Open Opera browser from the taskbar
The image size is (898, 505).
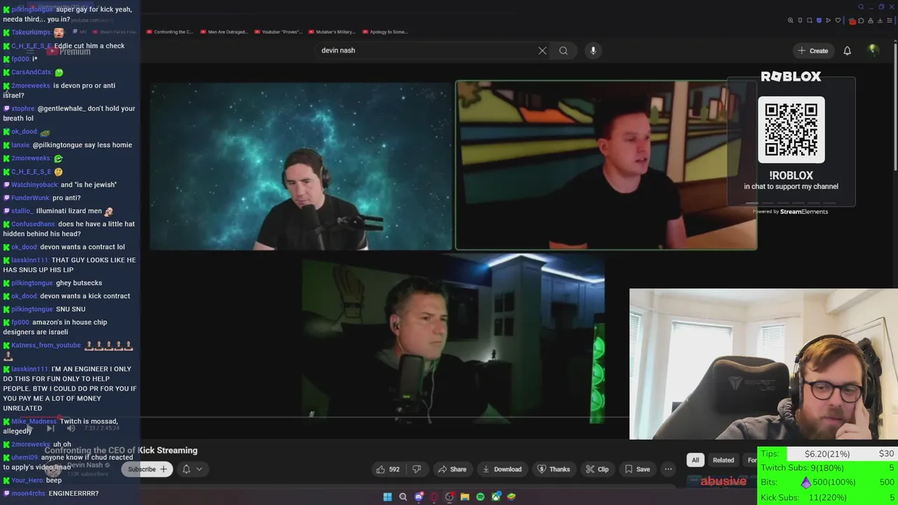(x=434, y=497)
